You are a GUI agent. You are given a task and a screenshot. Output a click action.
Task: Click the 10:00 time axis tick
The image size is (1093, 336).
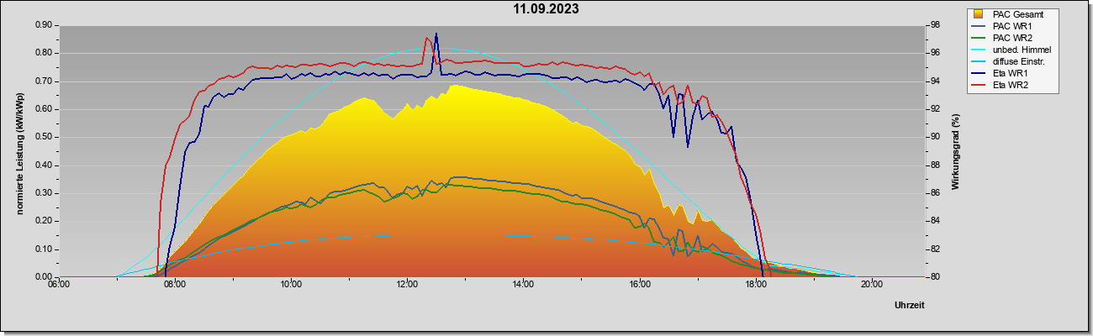tap(291, 284)
